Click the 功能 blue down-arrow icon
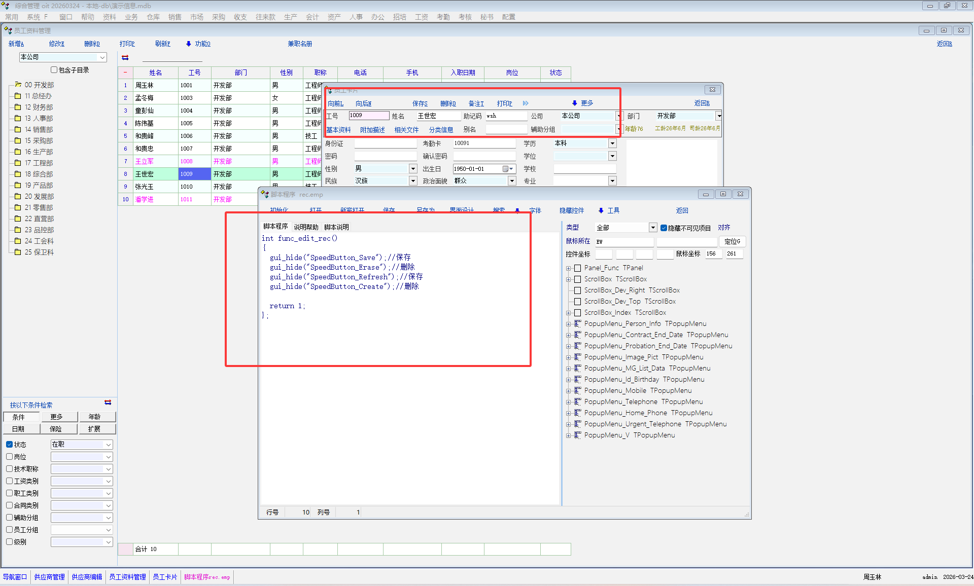The image size is (974, 586). [x=189, y=44]
